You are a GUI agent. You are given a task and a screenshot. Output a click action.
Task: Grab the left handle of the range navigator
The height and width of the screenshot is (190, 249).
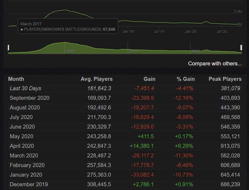[8, 47]
